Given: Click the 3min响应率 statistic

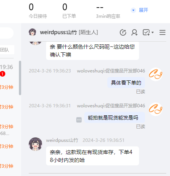Looking at the screenshot, I should [108, 11].
